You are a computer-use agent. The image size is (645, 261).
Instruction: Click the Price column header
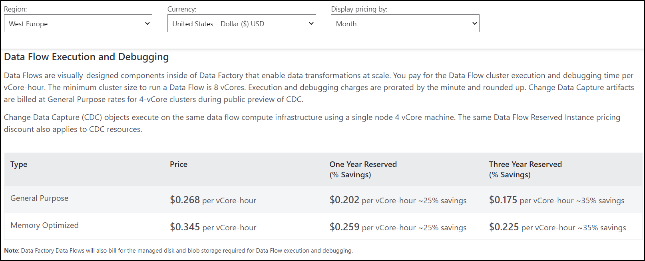[x=179, y=165]
